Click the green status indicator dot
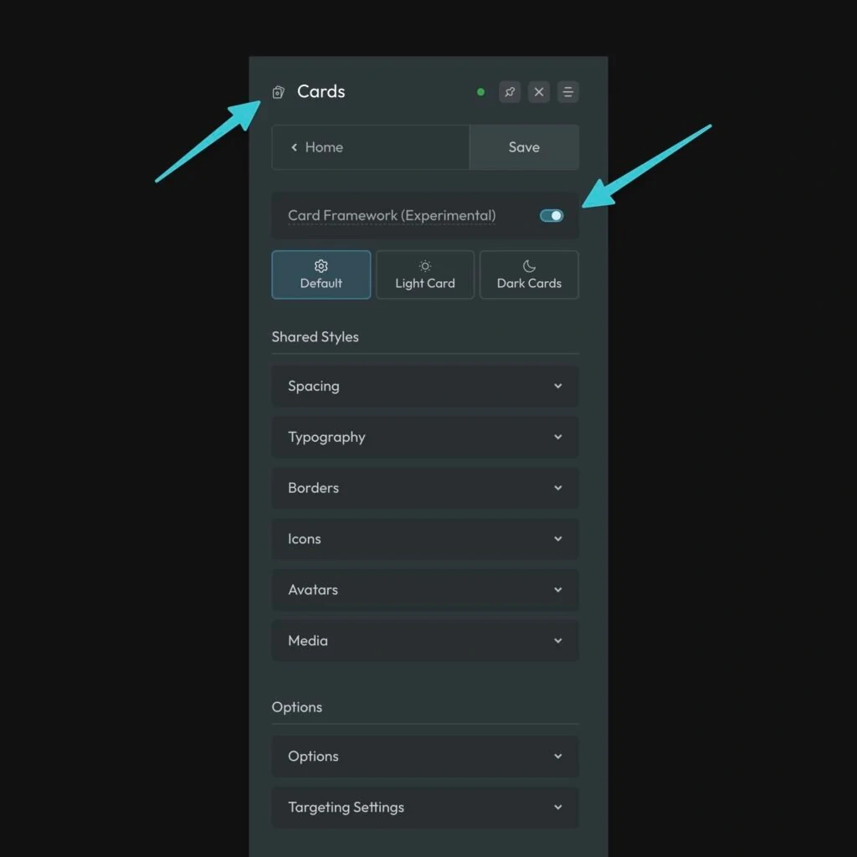 [480, 92]
